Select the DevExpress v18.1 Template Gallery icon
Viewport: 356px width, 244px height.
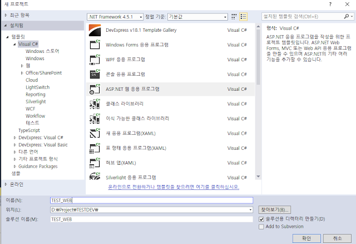[95, 30]
